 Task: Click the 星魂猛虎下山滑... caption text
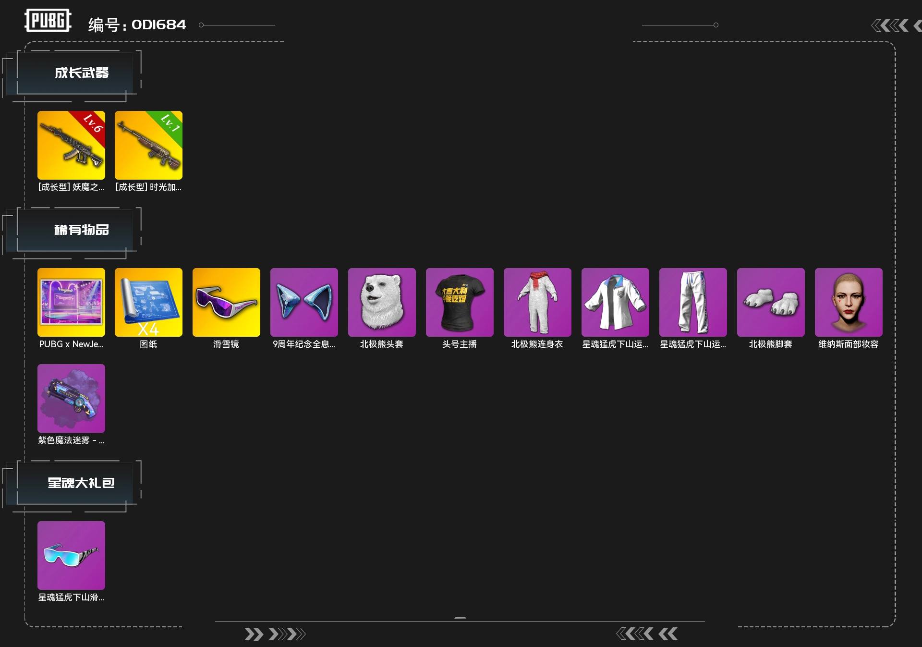coord(71,597)
